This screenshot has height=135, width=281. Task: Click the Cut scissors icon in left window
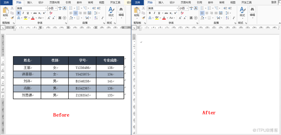coord(13,9)
